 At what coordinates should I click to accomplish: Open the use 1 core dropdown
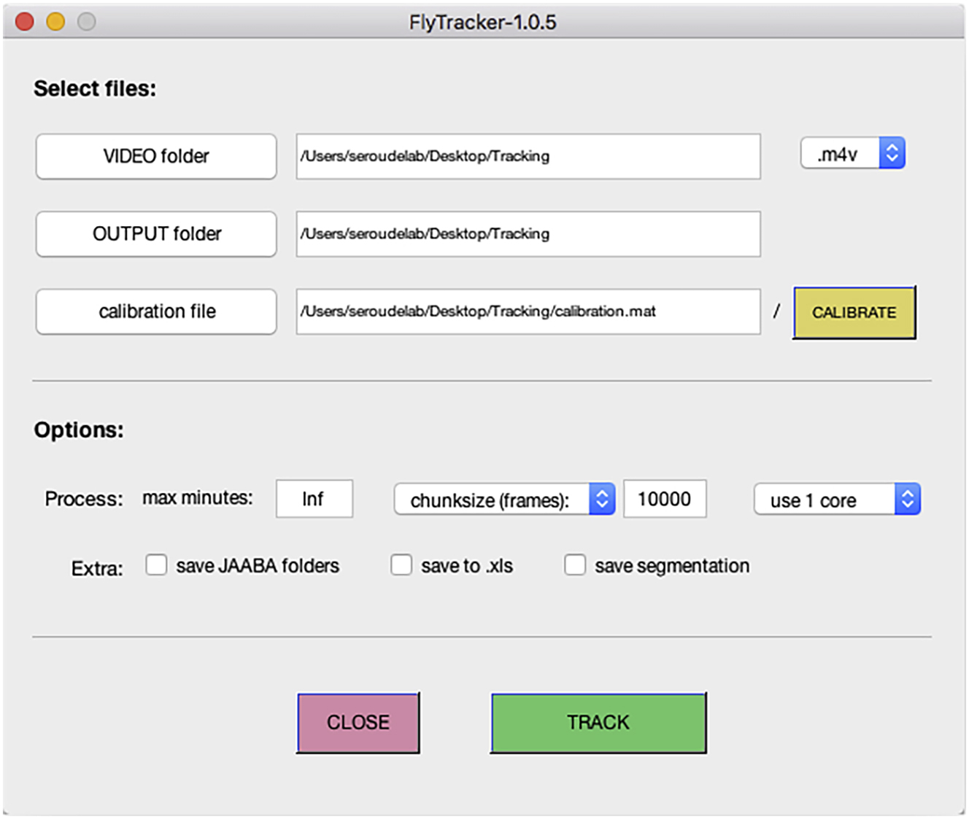[836, 500]
